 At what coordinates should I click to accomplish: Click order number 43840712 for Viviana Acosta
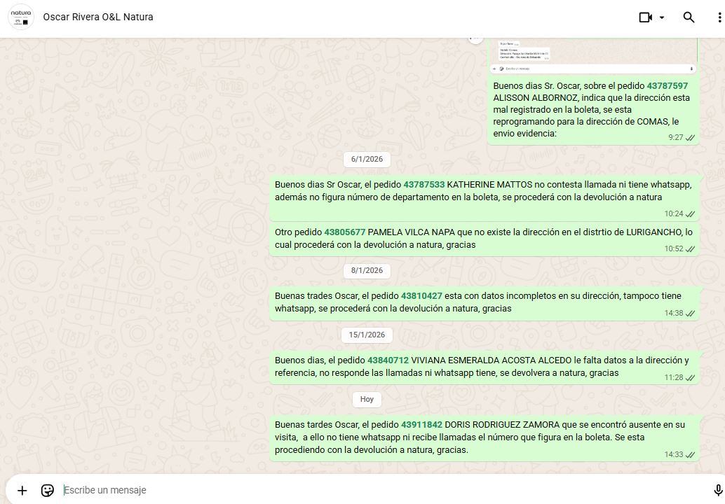point(388,360)
